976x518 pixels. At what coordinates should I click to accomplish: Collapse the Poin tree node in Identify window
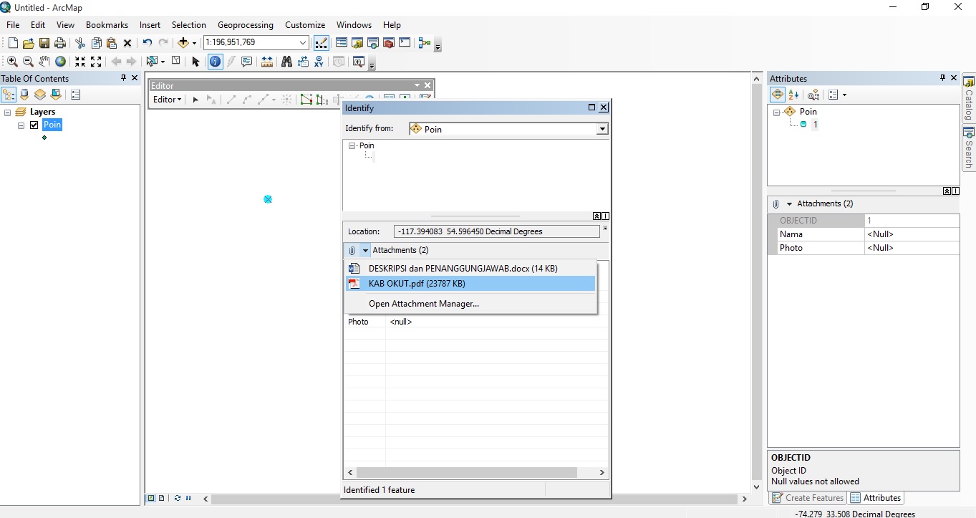click(352, 145)
